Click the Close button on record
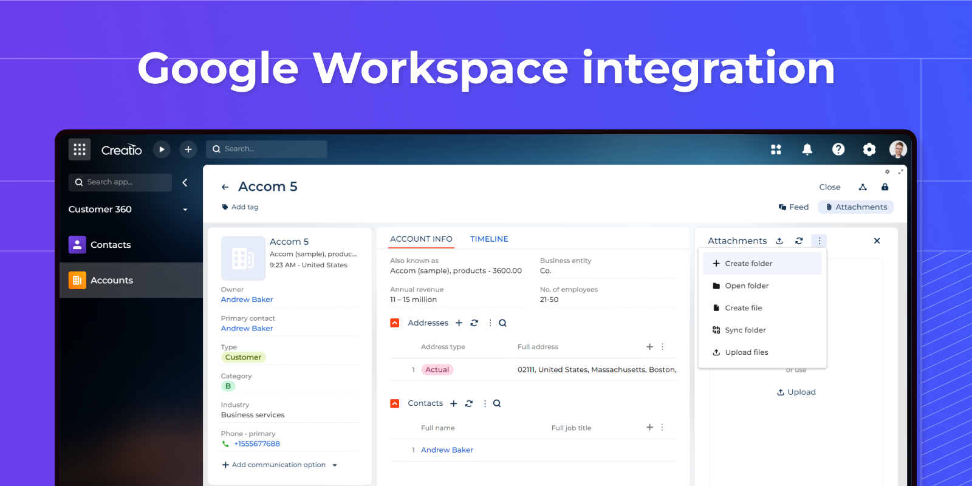Viewport: 972px width, 486px height. pyautogui.click(x=829, y=187)
